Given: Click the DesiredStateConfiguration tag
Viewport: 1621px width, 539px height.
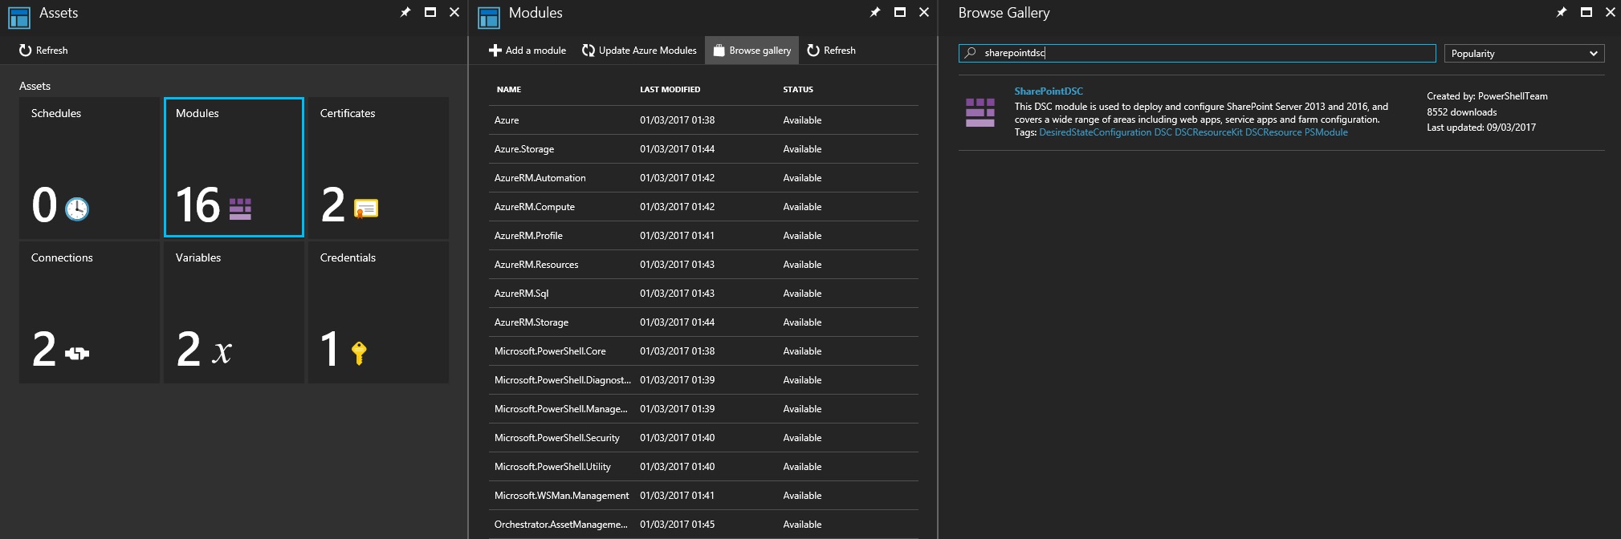Looking at the screenshot, I should tap(1095, 132).
